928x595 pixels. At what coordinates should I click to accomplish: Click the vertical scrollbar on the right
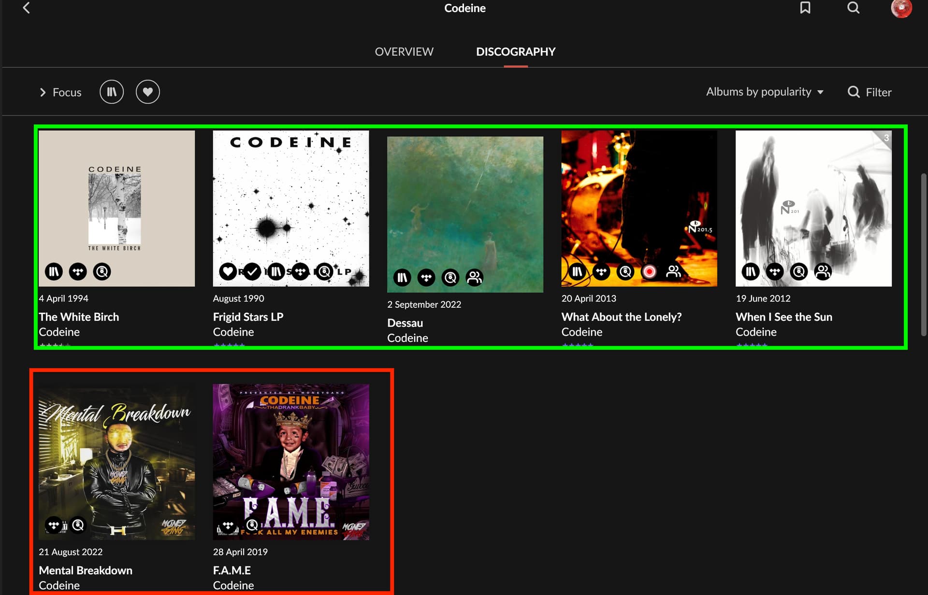pyautogui.click(x=924, y=254)
